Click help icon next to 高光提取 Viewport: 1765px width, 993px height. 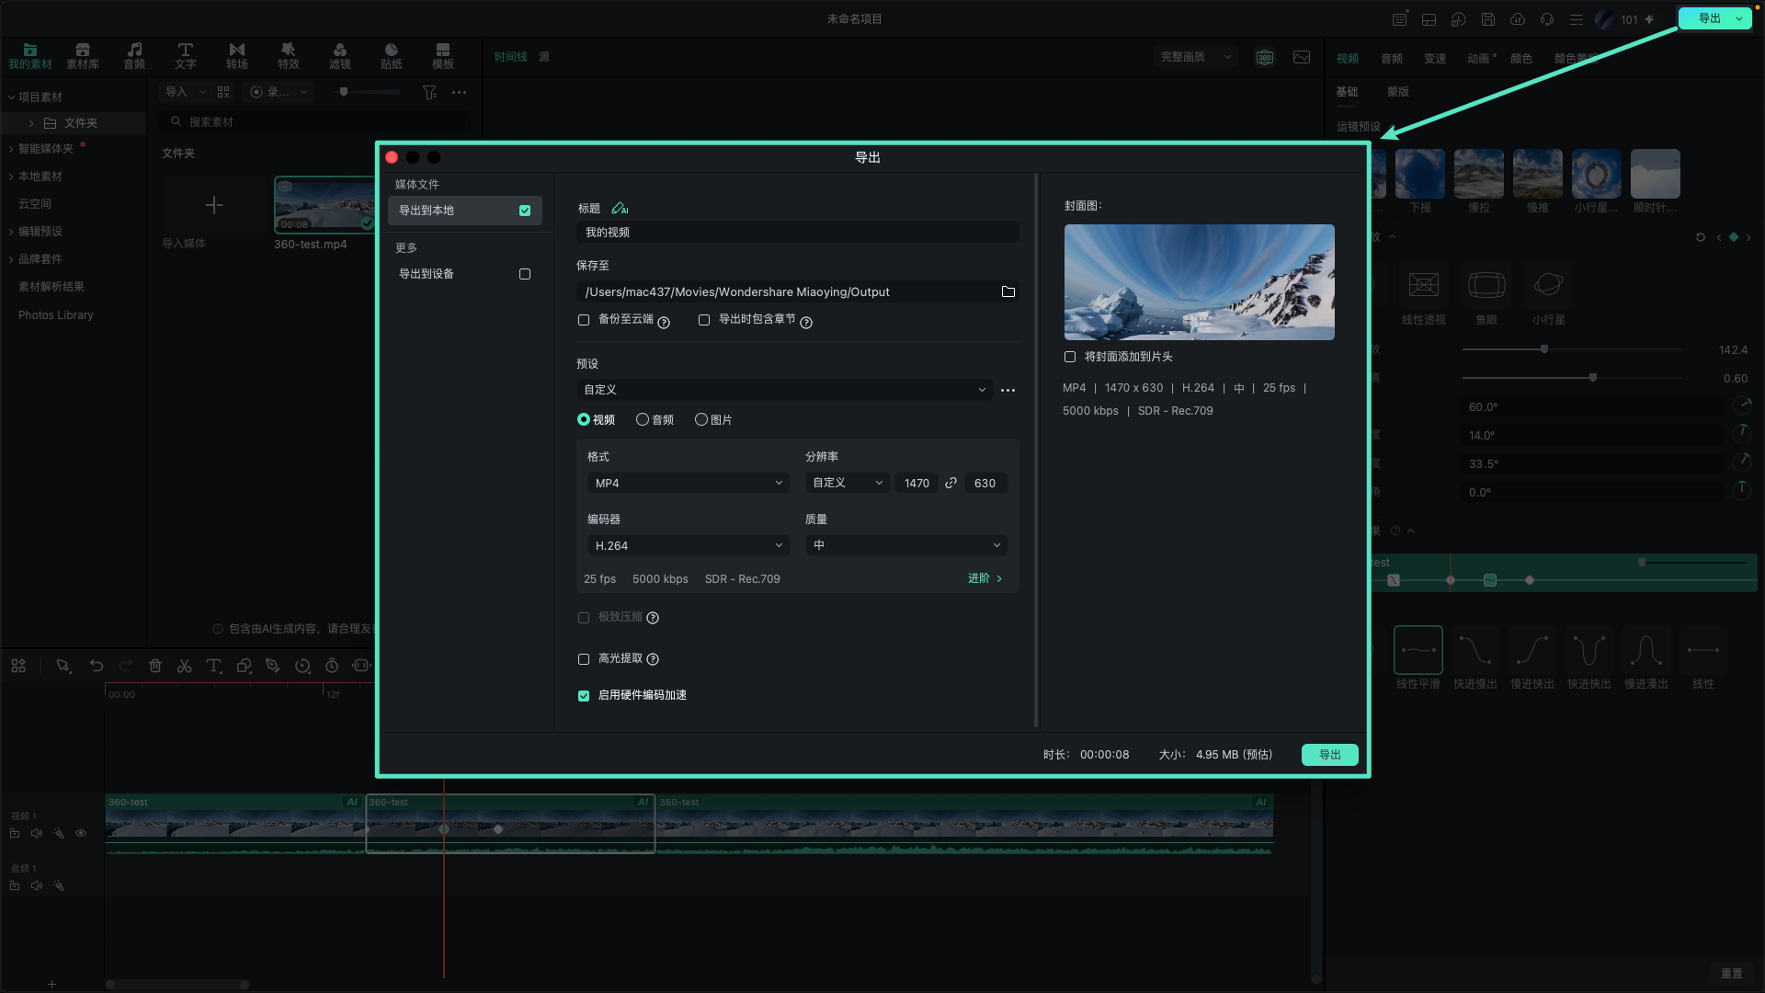653,659
